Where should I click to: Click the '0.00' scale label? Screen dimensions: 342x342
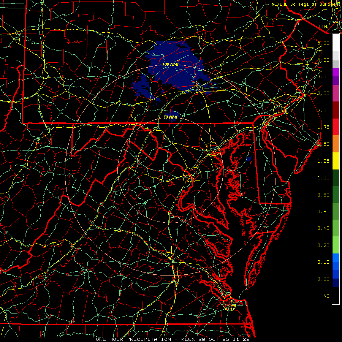click(x=323, y=279)
